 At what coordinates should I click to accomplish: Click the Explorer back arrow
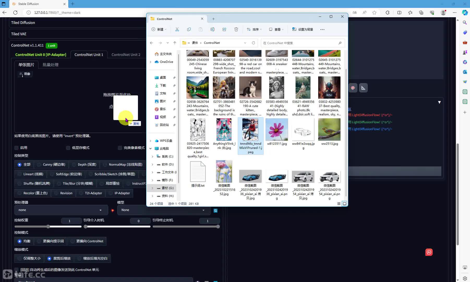point(152,43)
